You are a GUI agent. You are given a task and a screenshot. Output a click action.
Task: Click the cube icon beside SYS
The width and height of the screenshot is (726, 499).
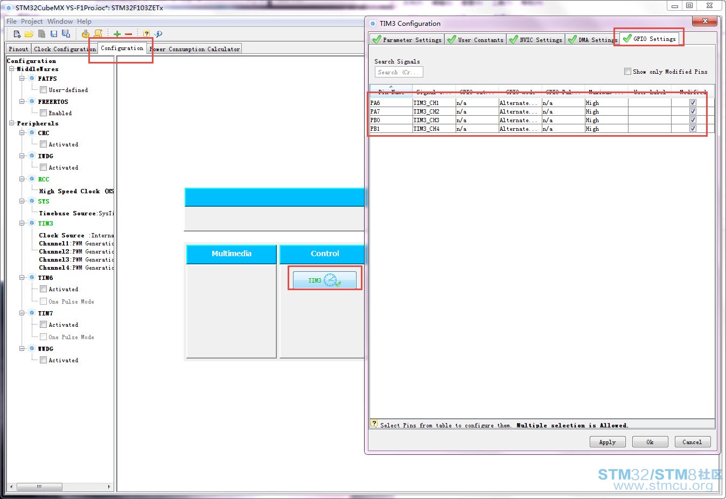coord(32,201)
